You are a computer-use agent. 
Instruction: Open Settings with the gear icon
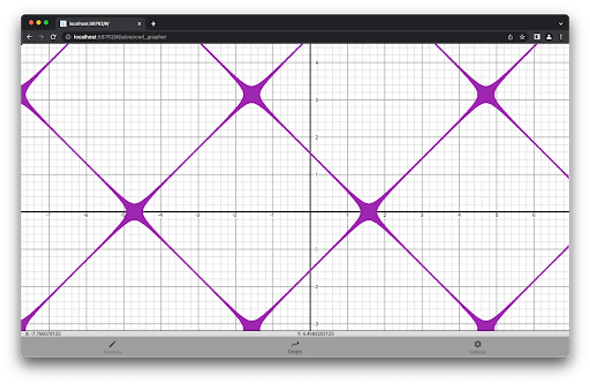pos(478,344)
